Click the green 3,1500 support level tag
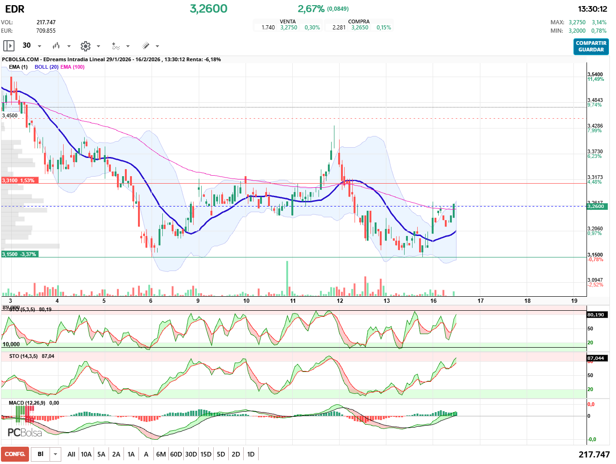This screenshot has width=616, height=464. coord(19,254)
